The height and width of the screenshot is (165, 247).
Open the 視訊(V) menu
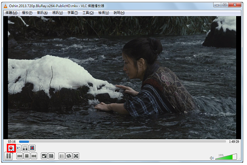tap(57, 13)
